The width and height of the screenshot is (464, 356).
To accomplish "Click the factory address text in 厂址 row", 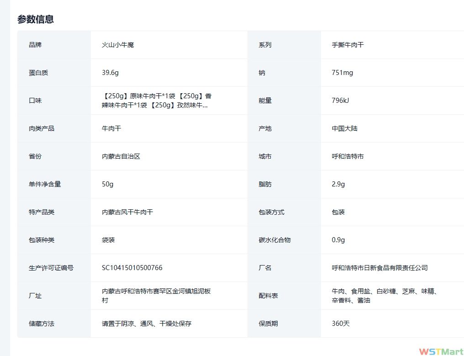I will pos(156,296).
